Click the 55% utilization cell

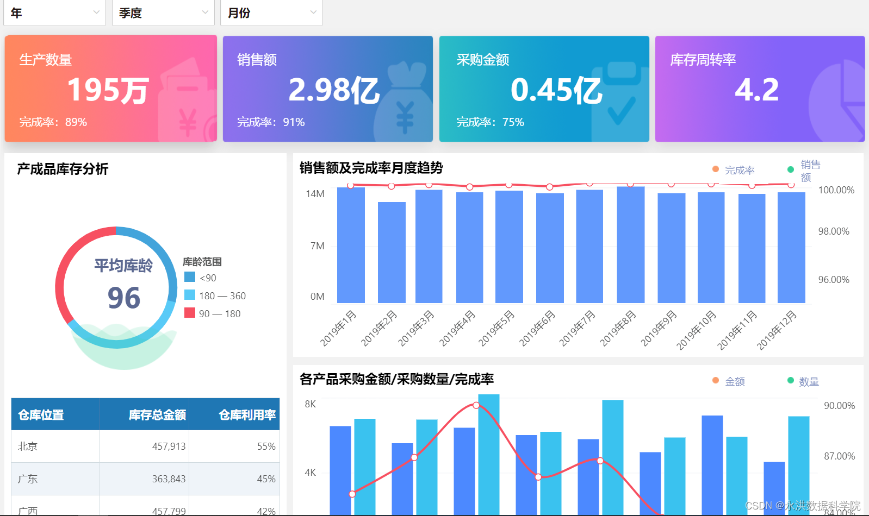[x=234, y=446]
